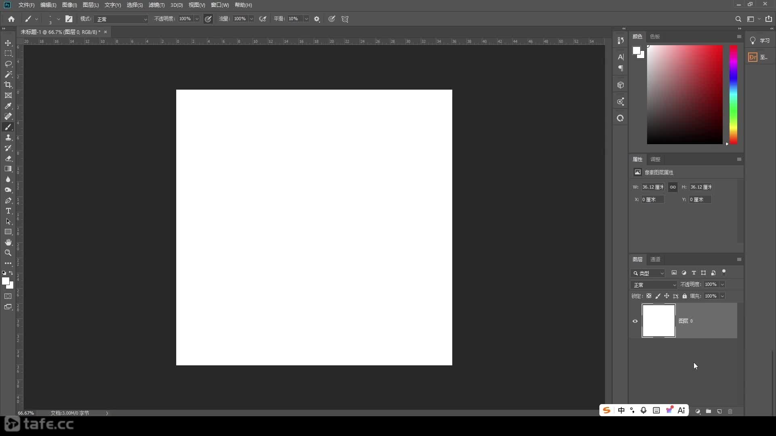Open the 学习 panel button
Screen dimensions: 776x436
(x=760, y=40)
